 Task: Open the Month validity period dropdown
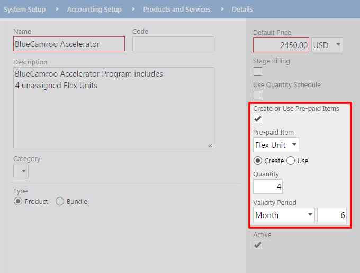(x=284, y=215)
